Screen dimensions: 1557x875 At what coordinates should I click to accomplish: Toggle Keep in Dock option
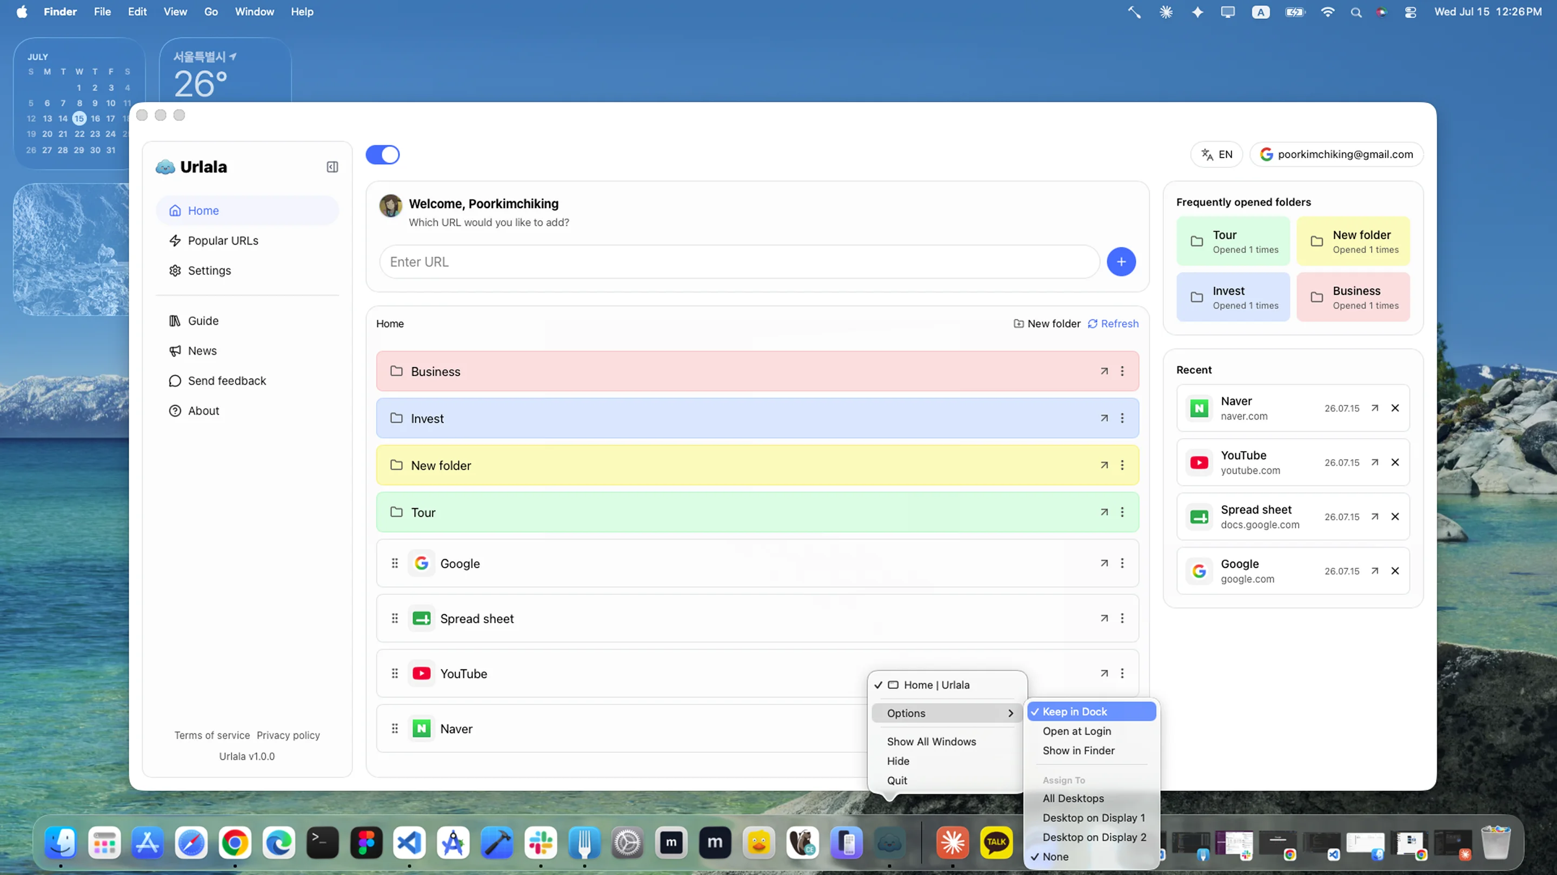coord(1092,712)
